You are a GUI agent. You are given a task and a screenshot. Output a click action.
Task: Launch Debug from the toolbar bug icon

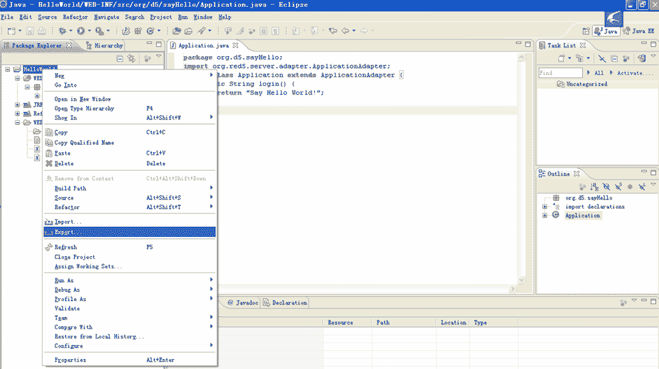tap(62, 31)
